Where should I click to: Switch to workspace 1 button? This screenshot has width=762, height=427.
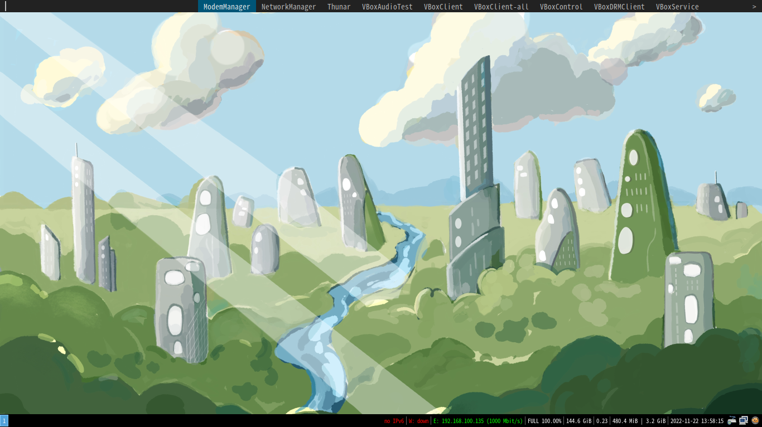pos(4,421)
